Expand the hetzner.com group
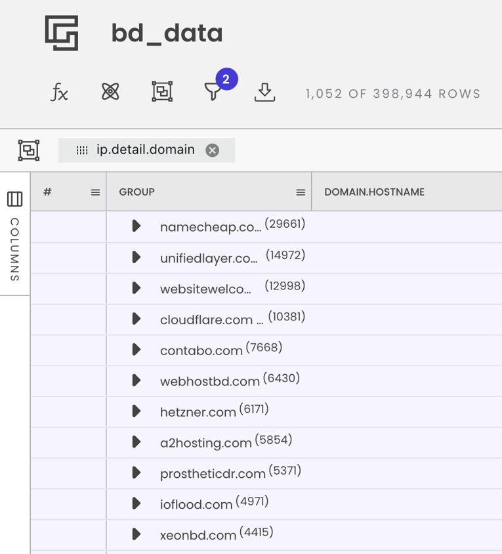 coord(136,411)
